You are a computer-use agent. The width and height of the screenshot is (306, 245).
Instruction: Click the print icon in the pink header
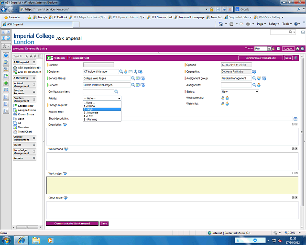[x=302, y=49]
